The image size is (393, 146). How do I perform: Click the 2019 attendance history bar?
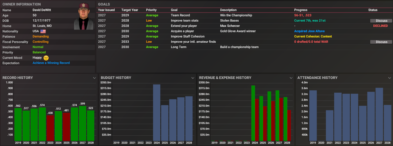tap(313, 116)
